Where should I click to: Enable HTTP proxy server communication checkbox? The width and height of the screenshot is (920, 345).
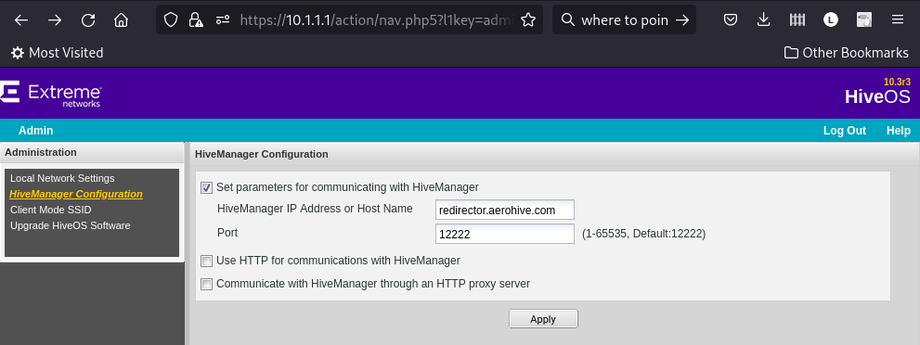[x=206, y=284]
